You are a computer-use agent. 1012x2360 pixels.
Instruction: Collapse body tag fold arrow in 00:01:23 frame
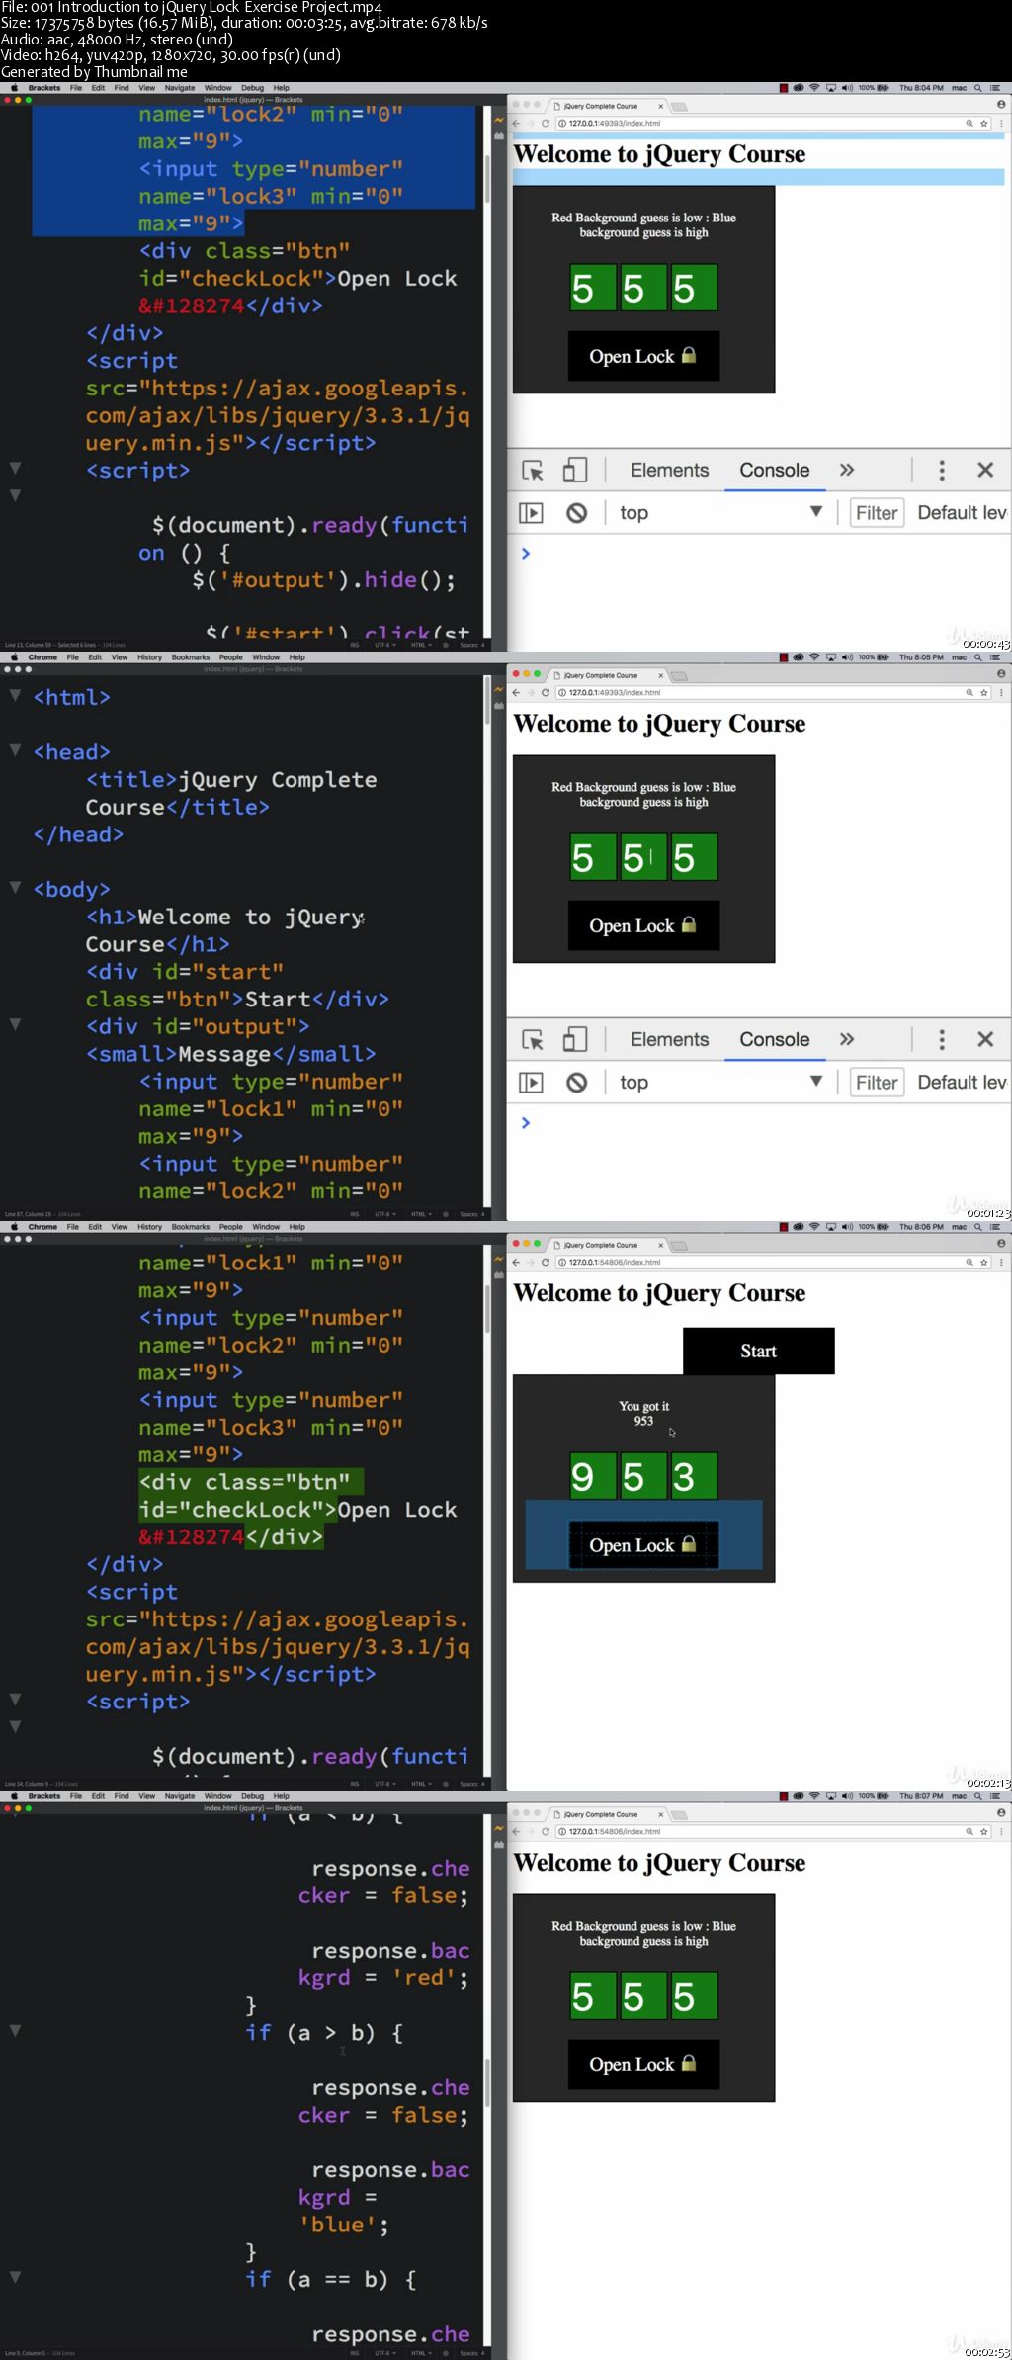tap(15, 887)
